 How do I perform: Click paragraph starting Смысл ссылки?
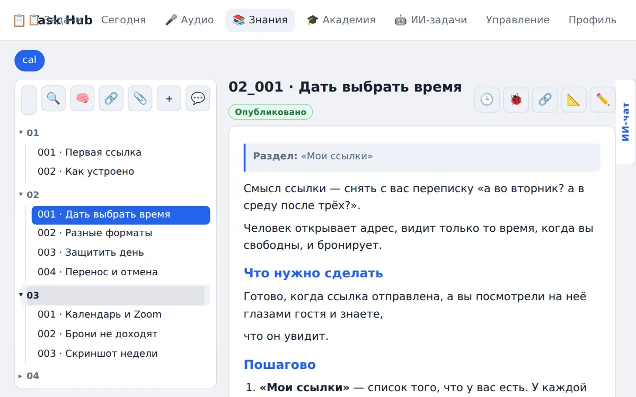tap(422, 197)
